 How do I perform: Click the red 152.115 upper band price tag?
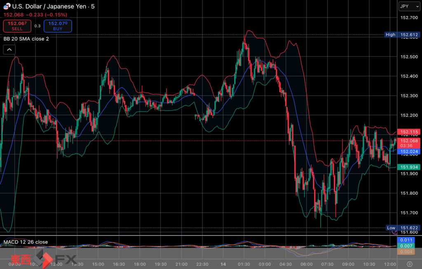pyautogui.click(x=409, y=132)
